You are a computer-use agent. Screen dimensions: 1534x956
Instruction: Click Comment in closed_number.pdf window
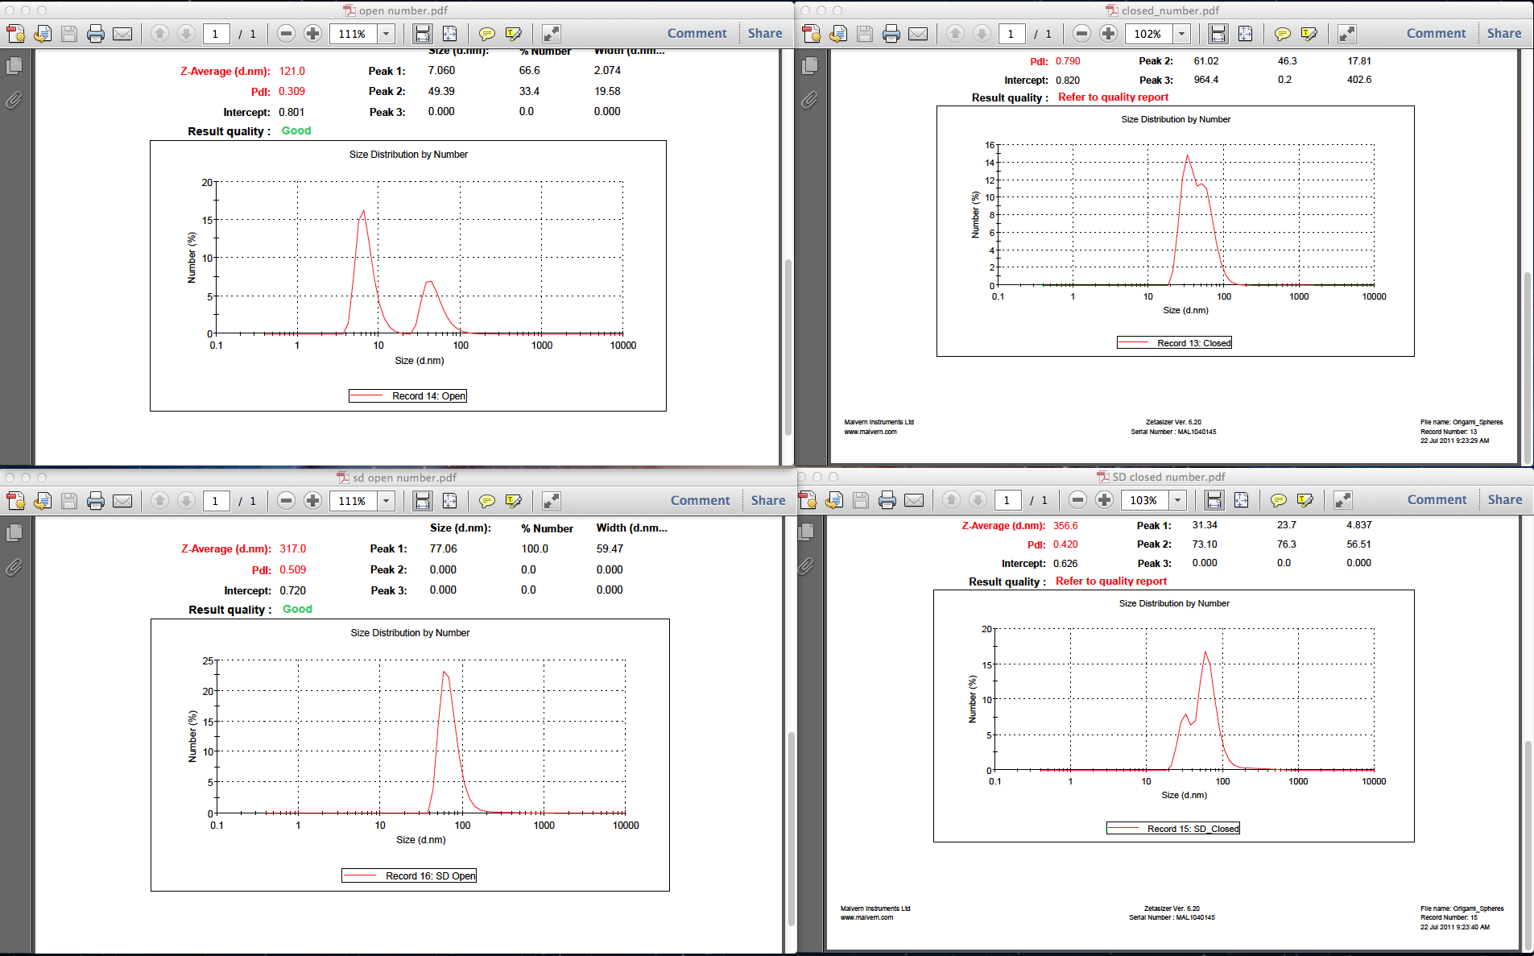click(x=1436, y=34)
